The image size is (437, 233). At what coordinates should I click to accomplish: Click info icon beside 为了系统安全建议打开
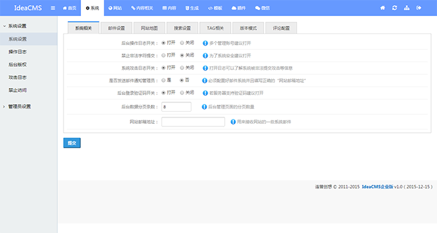205,56
